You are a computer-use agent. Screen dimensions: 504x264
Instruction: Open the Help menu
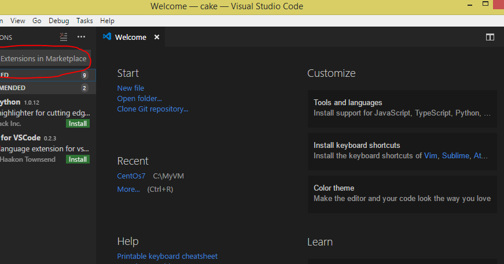pyautogui.click(x=107, y=21)
